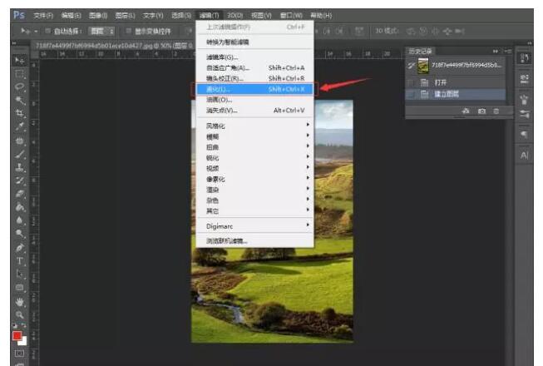The width and height of the screenshot is (543, 366).
Task: Select the Paint Bucket tool
Action: coord(19,207)
